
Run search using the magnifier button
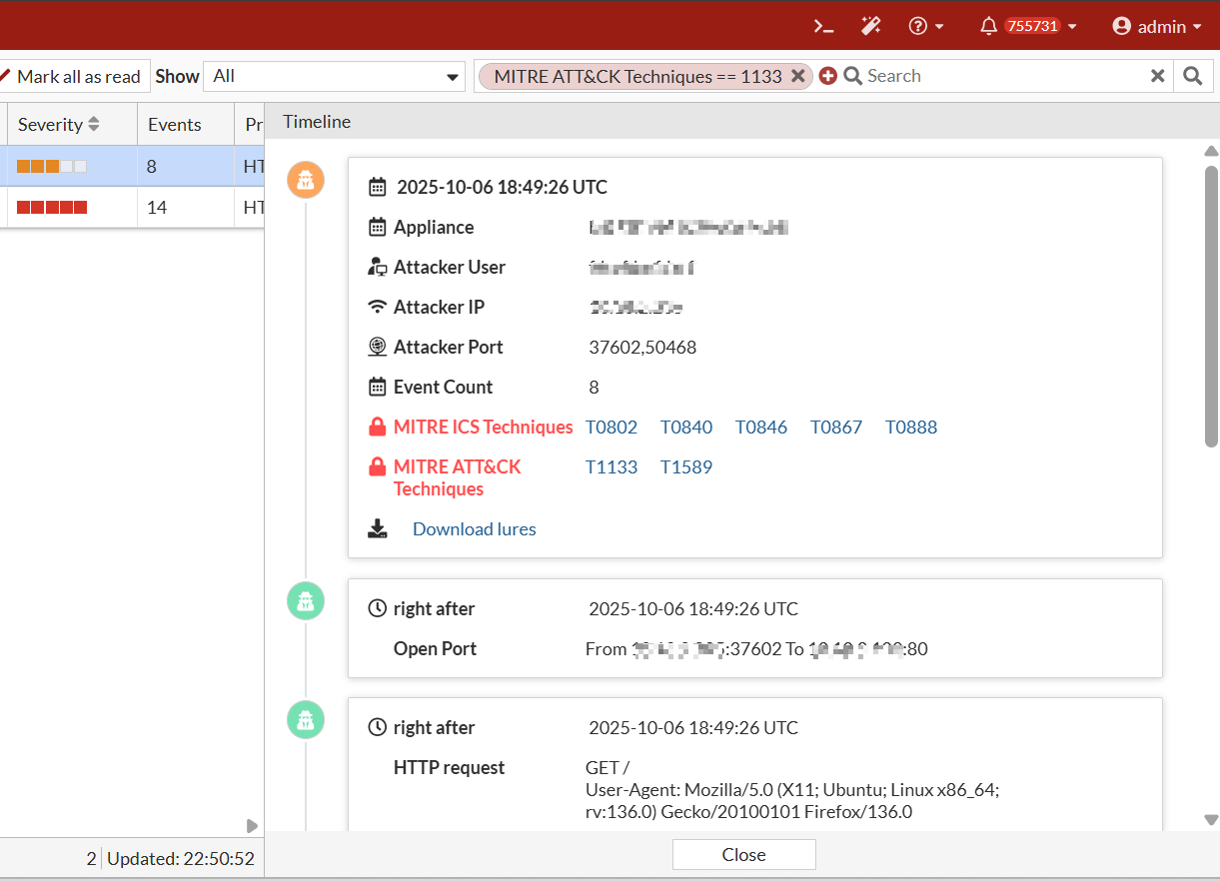click(1192, 76)
